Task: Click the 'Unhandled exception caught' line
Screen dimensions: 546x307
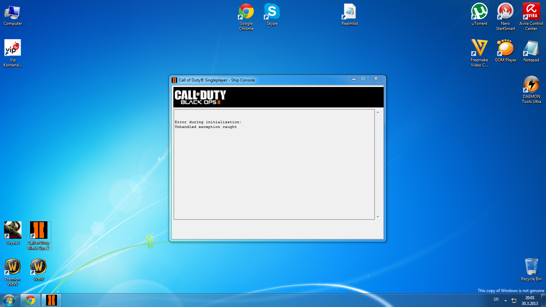Action: click(x=205, y=127)
